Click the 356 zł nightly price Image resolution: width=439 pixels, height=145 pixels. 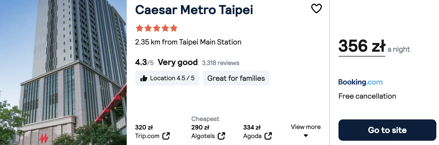pos(362,46)
